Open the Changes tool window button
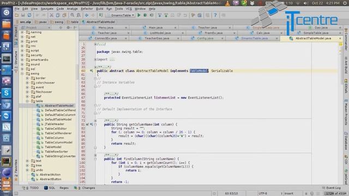 point(85,188)
